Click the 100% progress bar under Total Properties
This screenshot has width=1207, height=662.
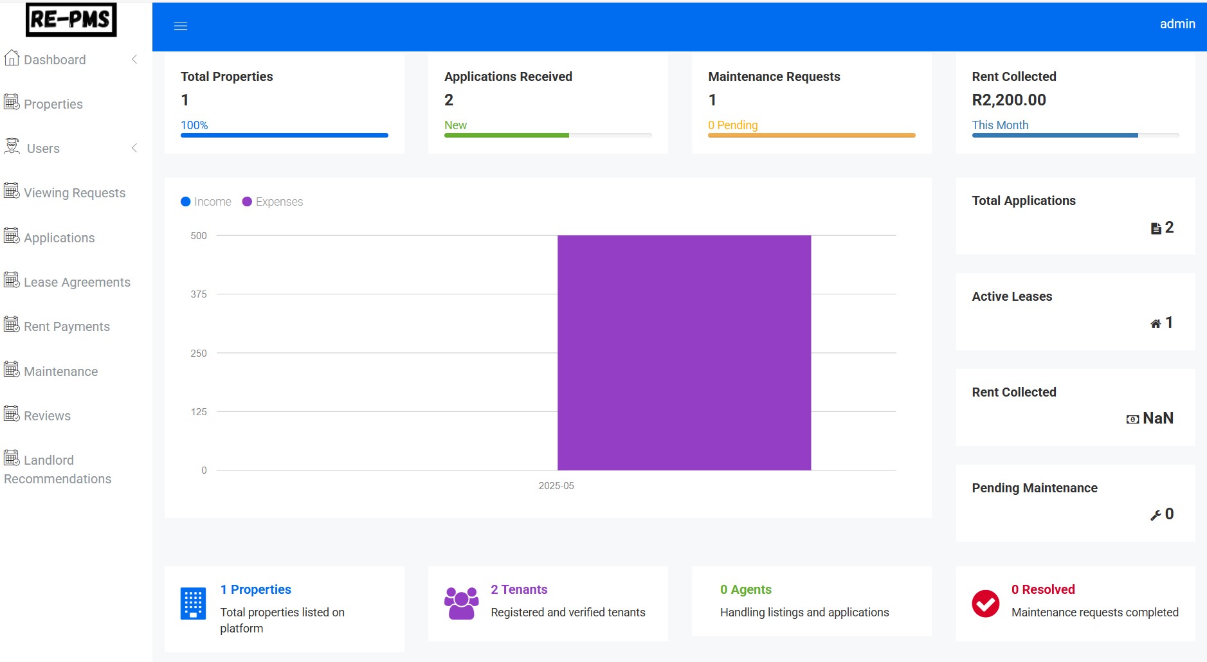284,135
